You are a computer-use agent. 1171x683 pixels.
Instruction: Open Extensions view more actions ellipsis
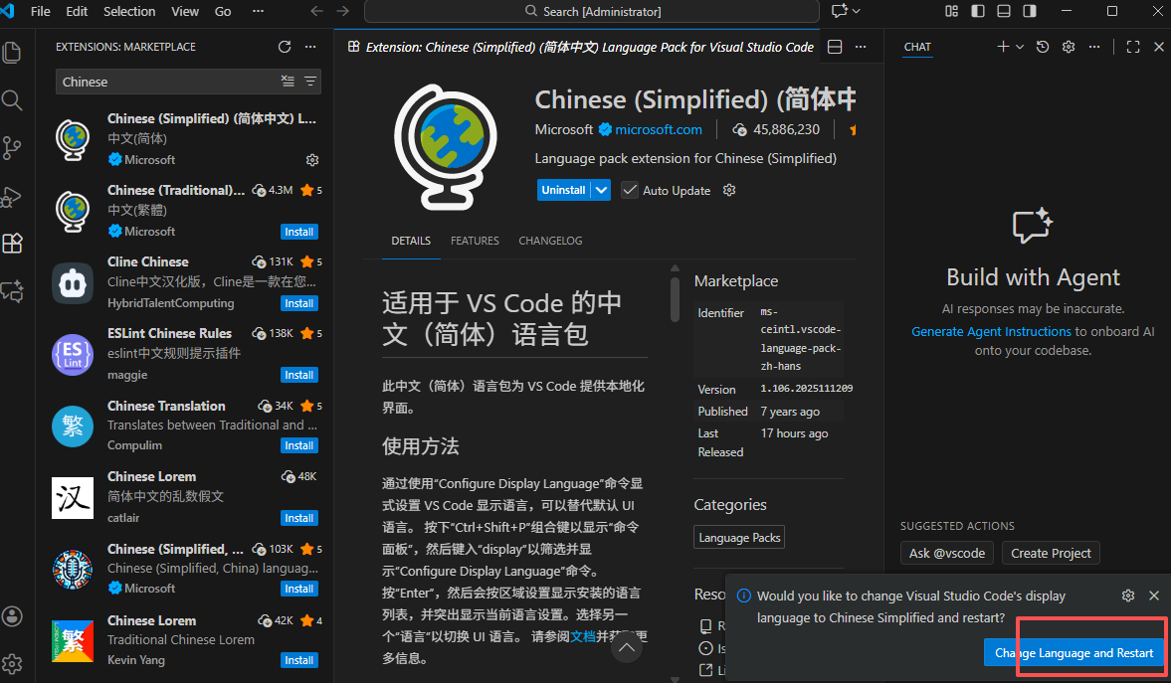[310, 47]
